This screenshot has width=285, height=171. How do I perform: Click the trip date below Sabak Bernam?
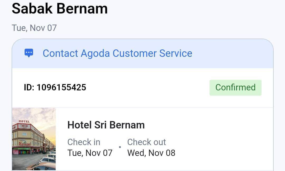click(x=34, y=28)
